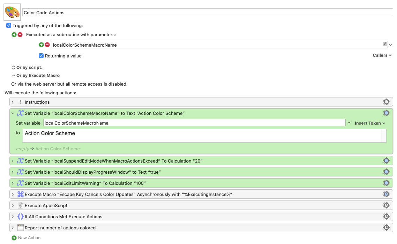Viewport: 397px width, 244px height.
Task: Open the dropdown arrow beside the Set variable field
Action: [x=349, y=123]
